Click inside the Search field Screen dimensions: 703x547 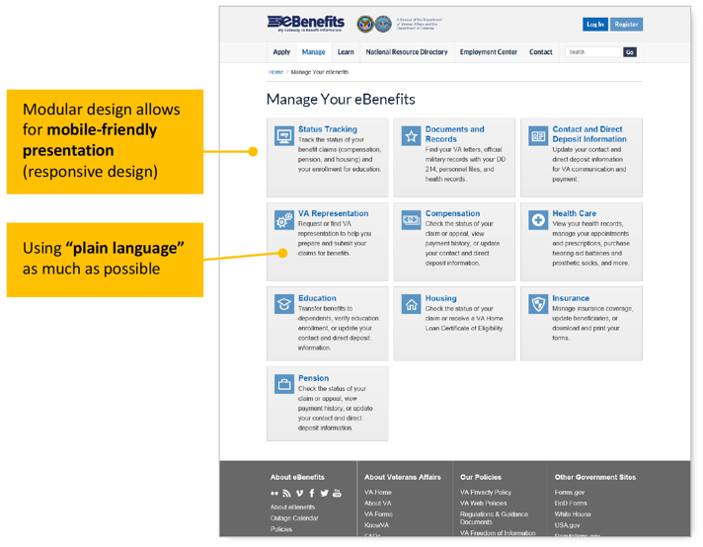click(x=592, y=52)
